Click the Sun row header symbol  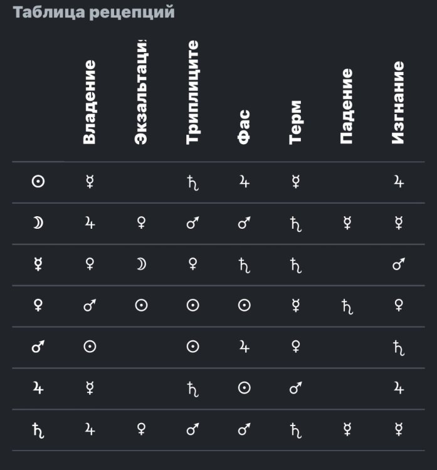pos(38,182)
